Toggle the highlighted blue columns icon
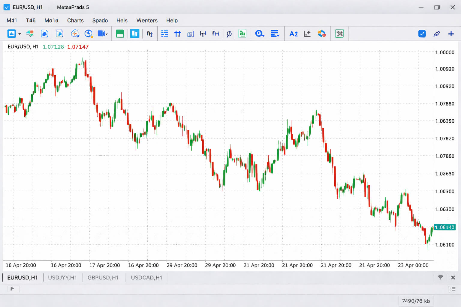 tap(135, 34)
